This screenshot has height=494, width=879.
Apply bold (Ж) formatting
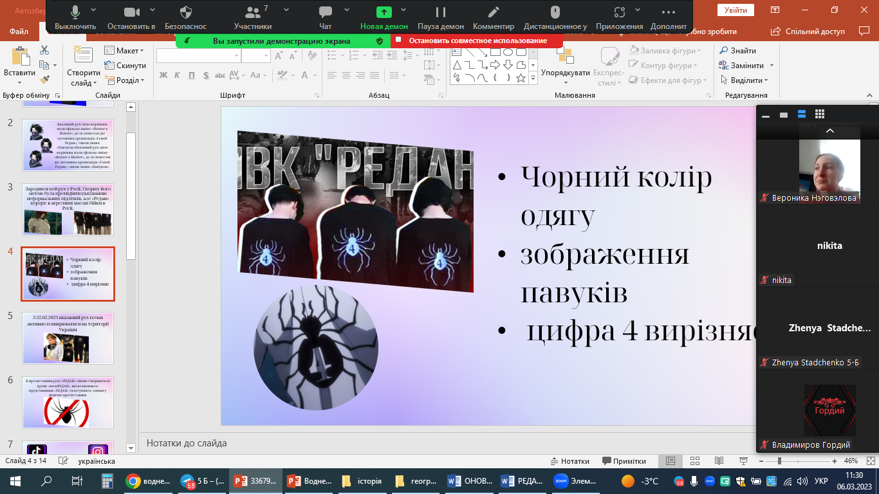tap(163, 75)
